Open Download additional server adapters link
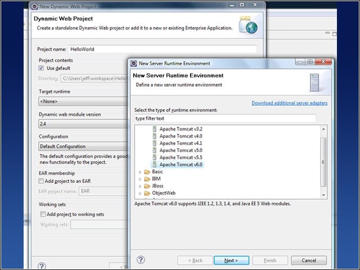360x270 pixels. pyautogui.click(x=290, y=103)
